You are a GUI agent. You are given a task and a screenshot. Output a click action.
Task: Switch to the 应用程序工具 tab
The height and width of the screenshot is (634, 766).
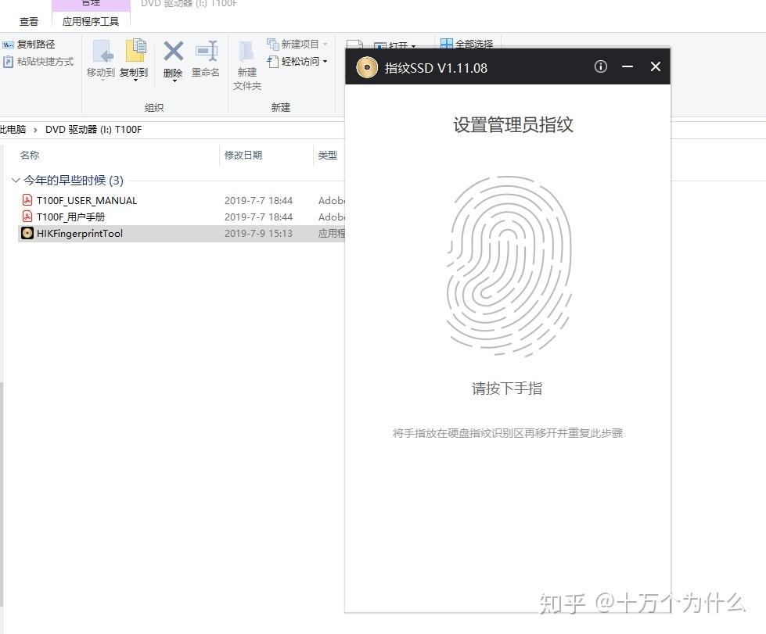91,21
